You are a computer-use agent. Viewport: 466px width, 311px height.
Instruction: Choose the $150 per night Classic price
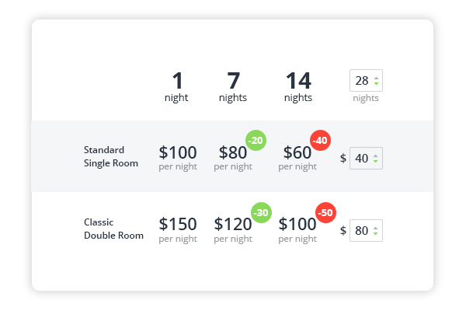pyautogui.click(x=178, y=229)
